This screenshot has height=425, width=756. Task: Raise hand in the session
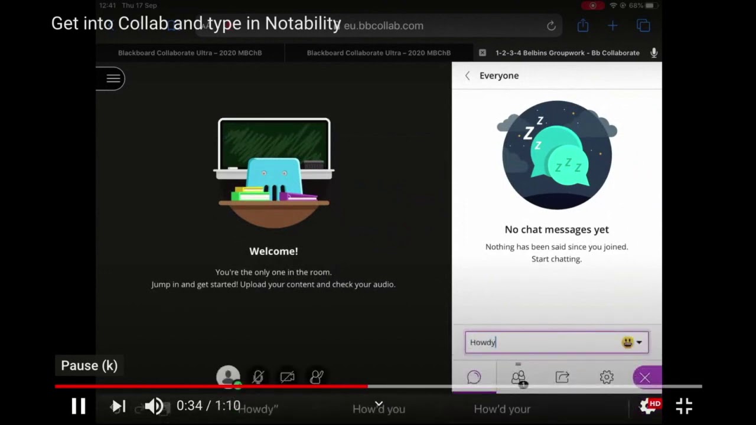tap(317, 377)
